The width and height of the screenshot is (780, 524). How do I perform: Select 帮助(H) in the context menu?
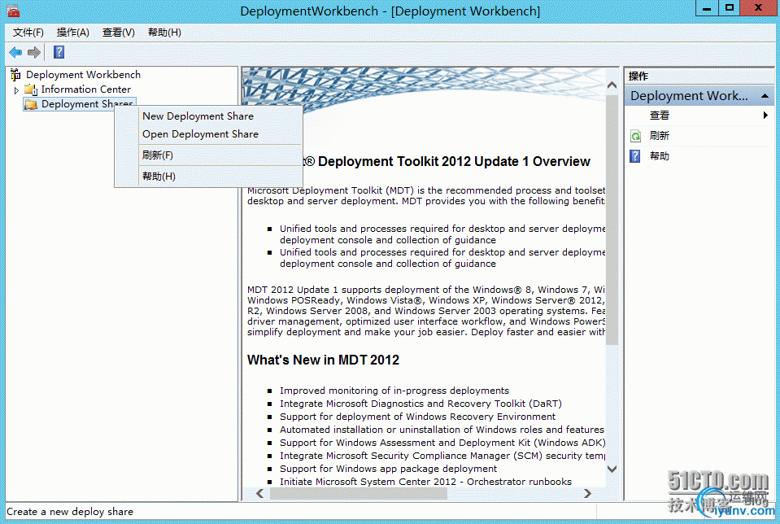coord(159,177)
